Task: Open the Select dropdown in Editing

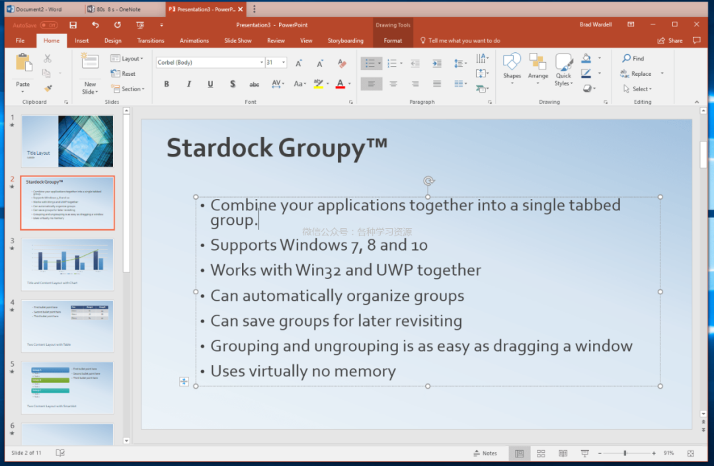Action: [x=637, y=89]
